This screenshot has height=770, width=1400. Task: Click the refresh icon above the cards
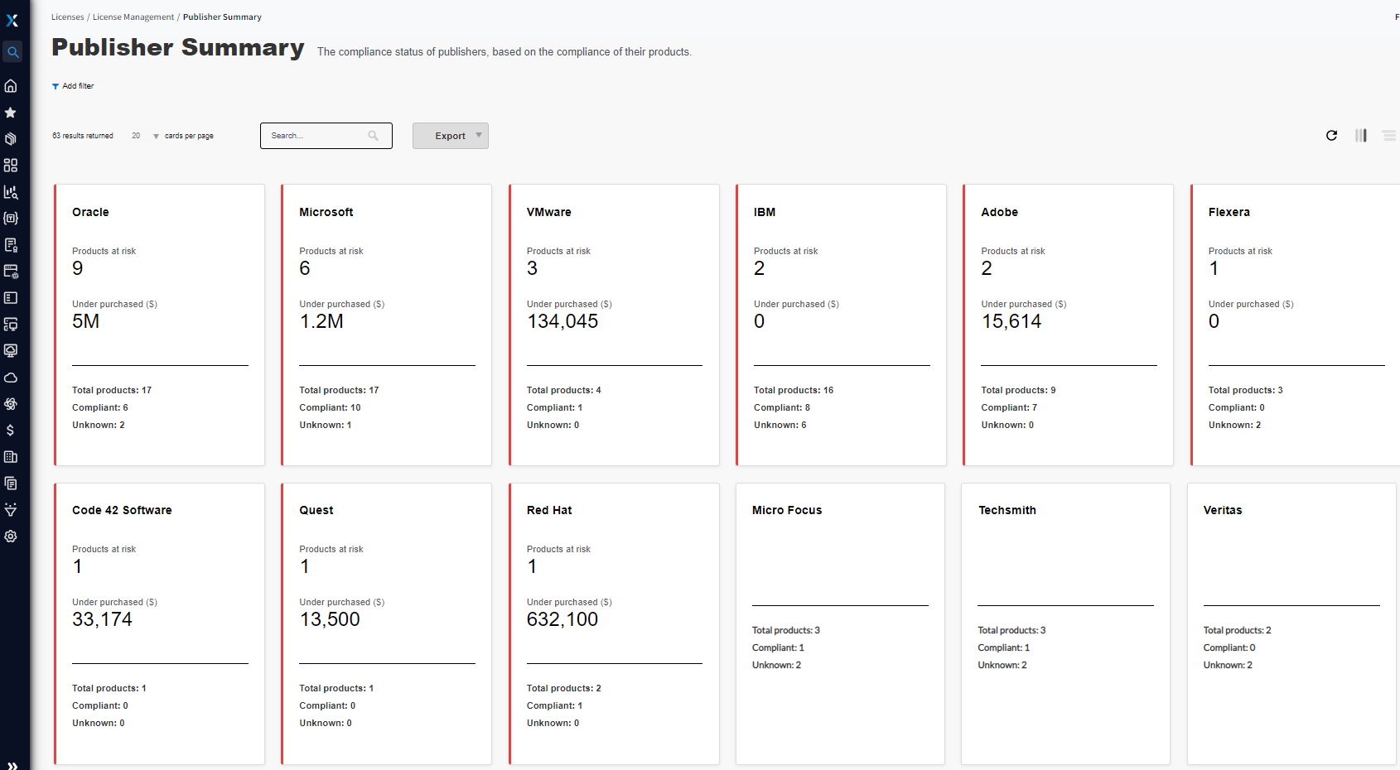point(1331,135)
